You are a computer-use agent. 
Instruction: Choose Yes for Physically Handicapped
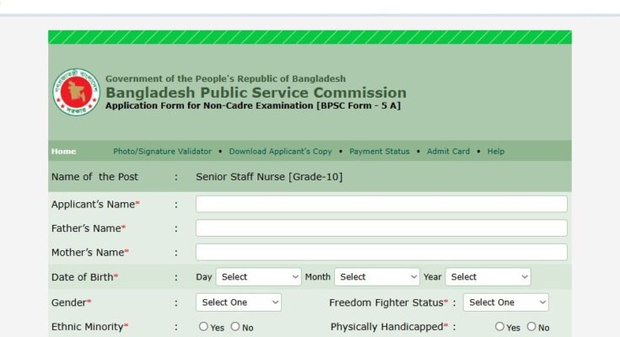(x=500, y=327)
